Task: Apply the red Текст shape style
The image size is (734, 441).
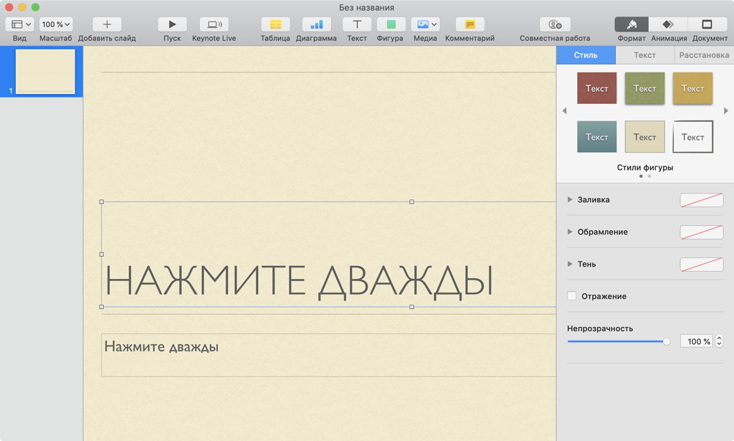Action: click(597, 88)
